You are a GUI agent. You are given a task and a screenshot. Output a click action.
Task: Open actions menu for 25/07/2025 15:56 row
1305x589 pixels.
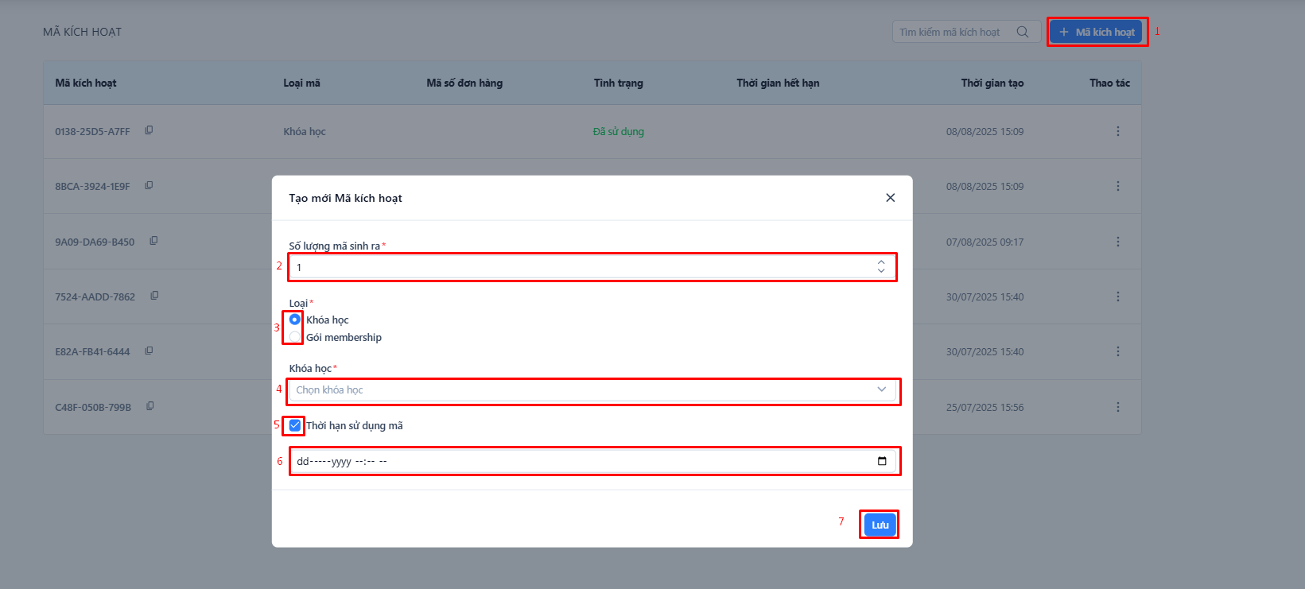click(1117, 407)
